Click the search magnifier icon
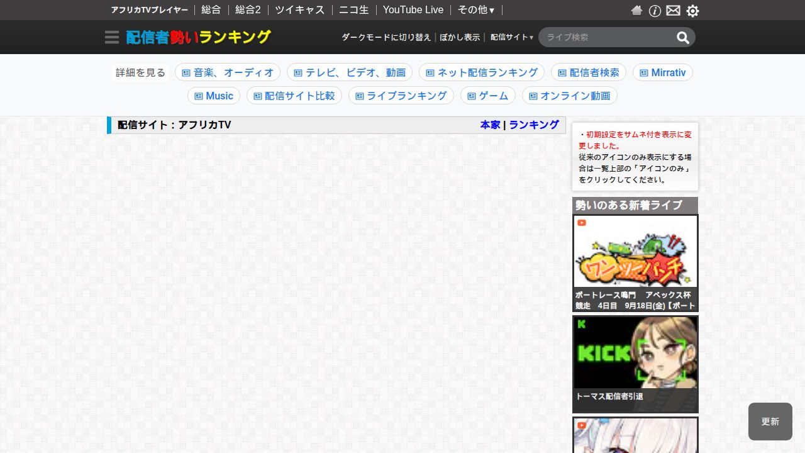The image size is (805, 453). pyautogui.click(x=683, y=38)
